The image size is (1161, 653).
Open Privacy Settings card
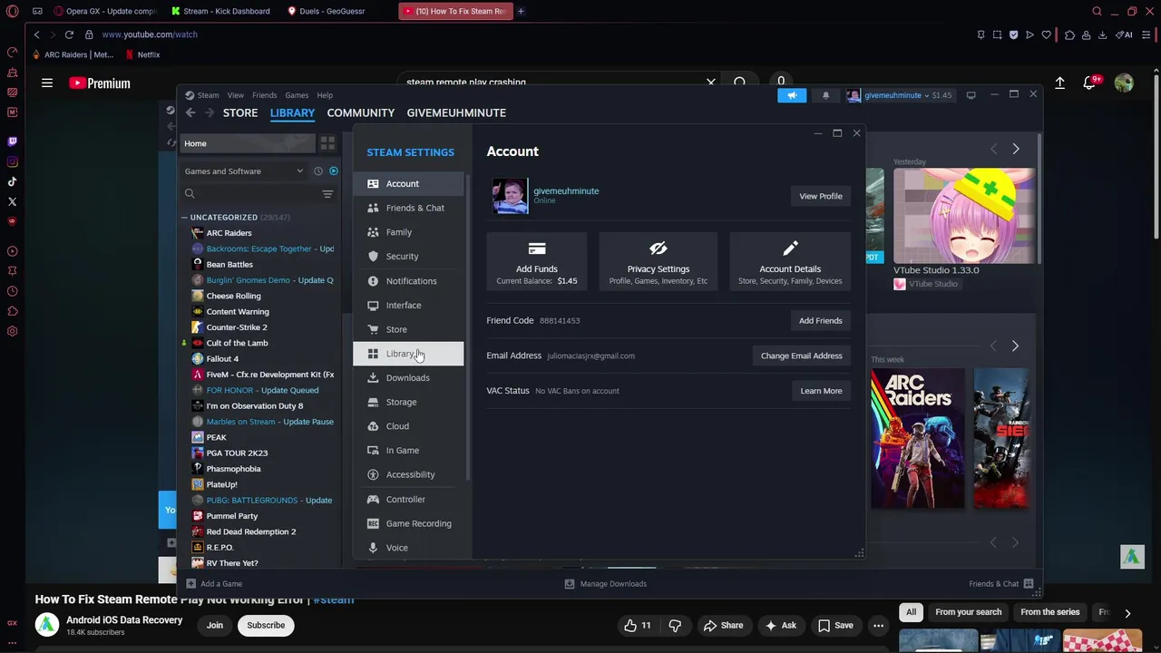tap(659, 261)
